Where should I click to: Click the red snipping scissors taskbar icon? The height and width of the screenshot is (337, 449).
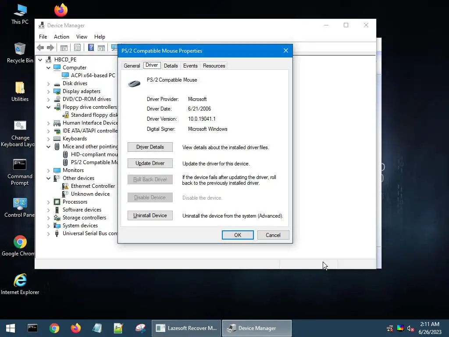(140, 328)
